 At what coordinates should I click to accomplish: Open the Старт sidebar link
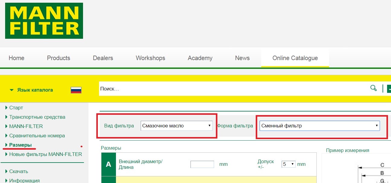pyautogui.click(x=16, y=108)
